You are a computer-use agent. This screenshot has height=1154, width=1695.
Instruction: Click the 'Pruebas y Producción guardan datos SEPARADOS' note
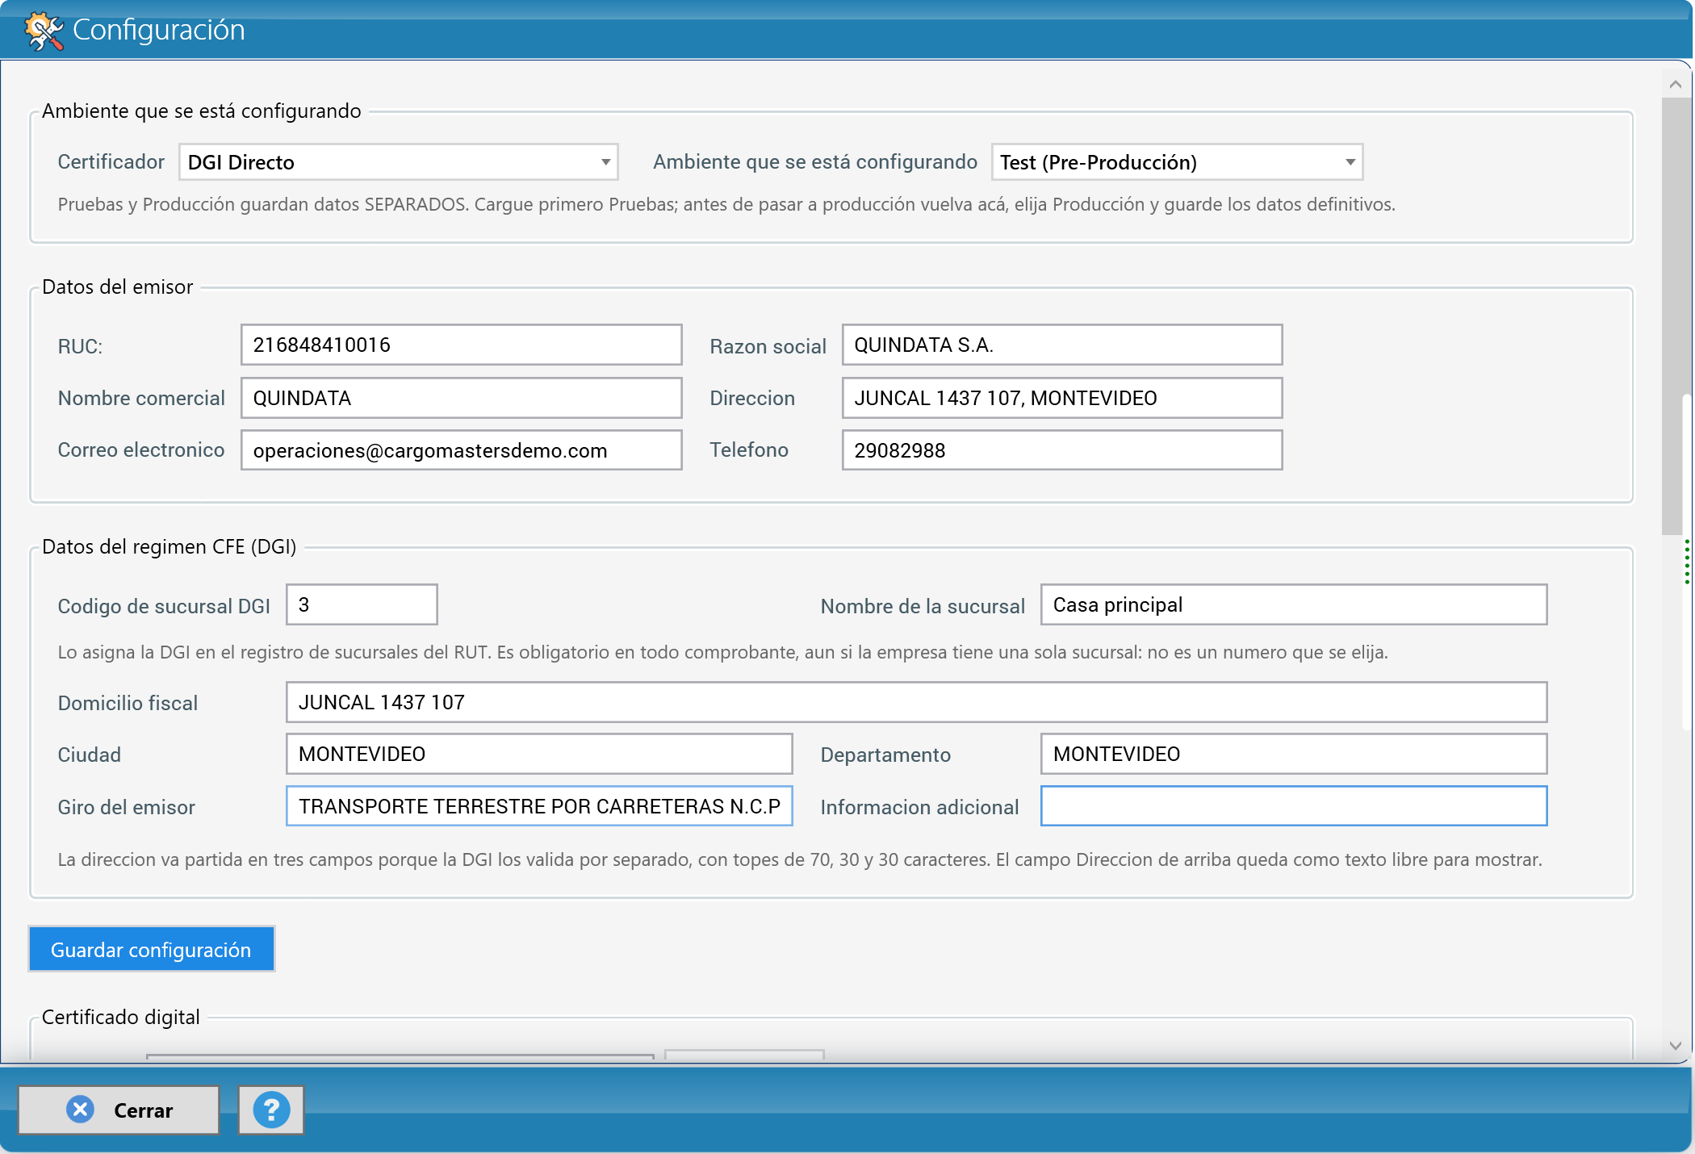click(x=726, y=205)
